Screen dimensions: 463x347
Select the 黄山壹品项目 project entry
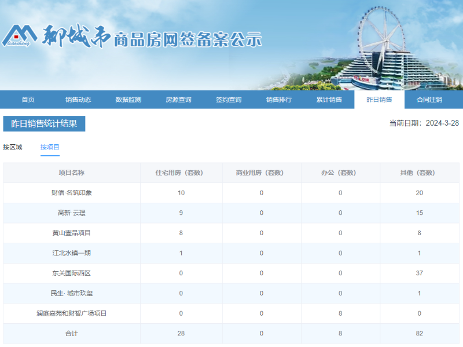pyautogui.click(x=72, y=233)
